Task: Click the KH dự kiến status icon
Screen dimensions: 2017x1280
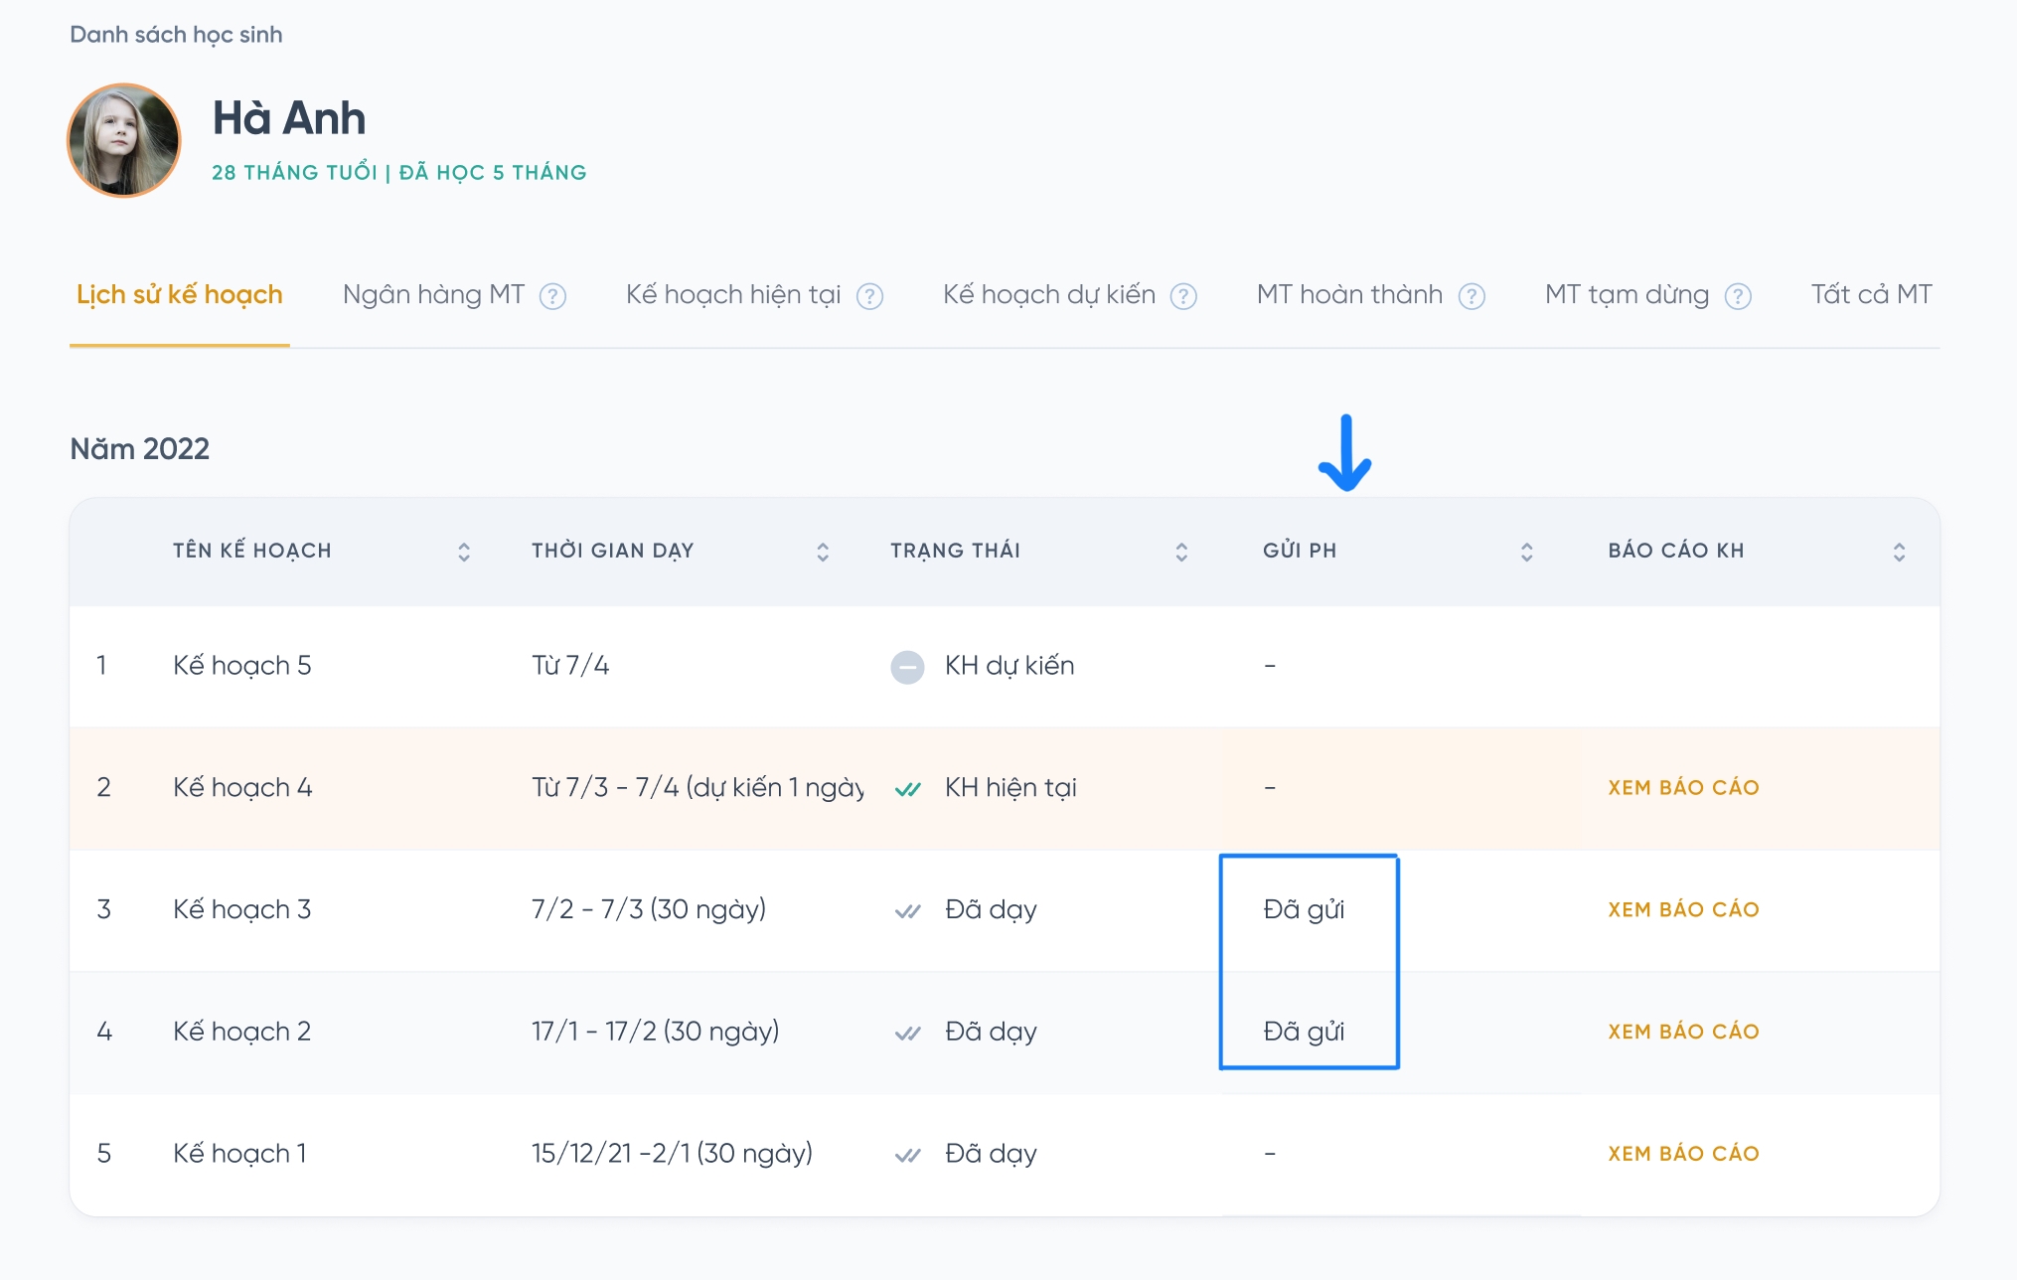Action: point(906,667)
